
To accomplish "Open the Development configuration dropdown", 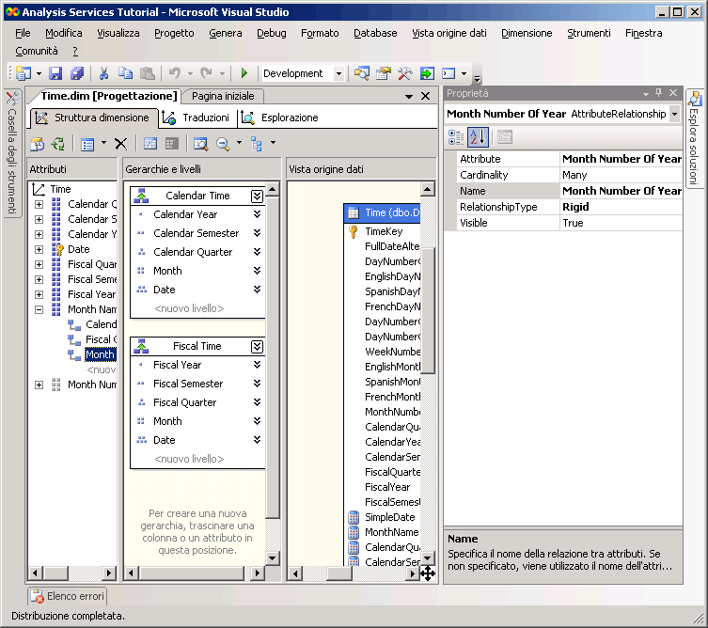I will (x=338, y=73).
